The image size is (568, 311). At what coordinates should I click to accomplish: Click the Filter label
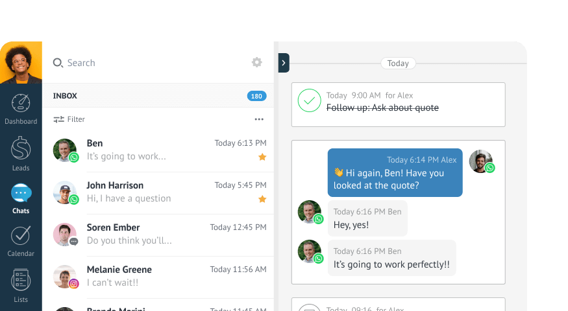(x=76, y=119)
